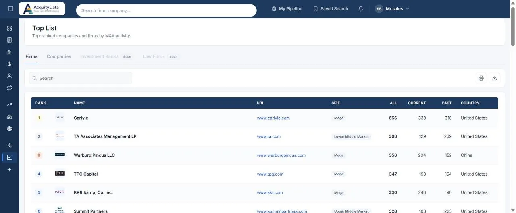Download the list using download icon
The height and width of the screenshot is (213, 516).
(x=495, y=78)
